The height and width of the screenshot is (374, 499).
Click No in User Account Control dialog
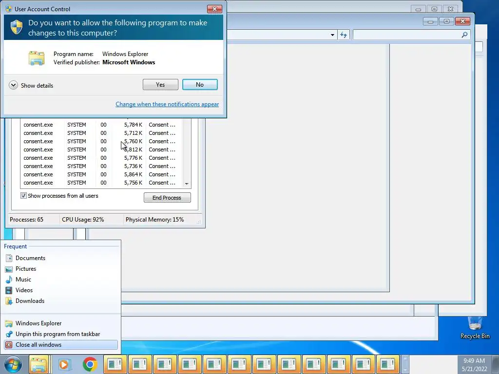[x=200, y=85]
